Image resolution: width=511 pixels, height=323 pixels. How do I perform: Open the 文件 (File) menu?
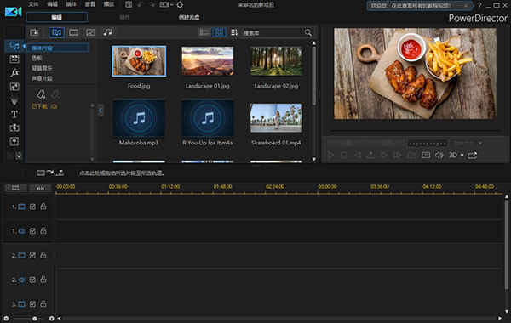[x=33, y=4]
